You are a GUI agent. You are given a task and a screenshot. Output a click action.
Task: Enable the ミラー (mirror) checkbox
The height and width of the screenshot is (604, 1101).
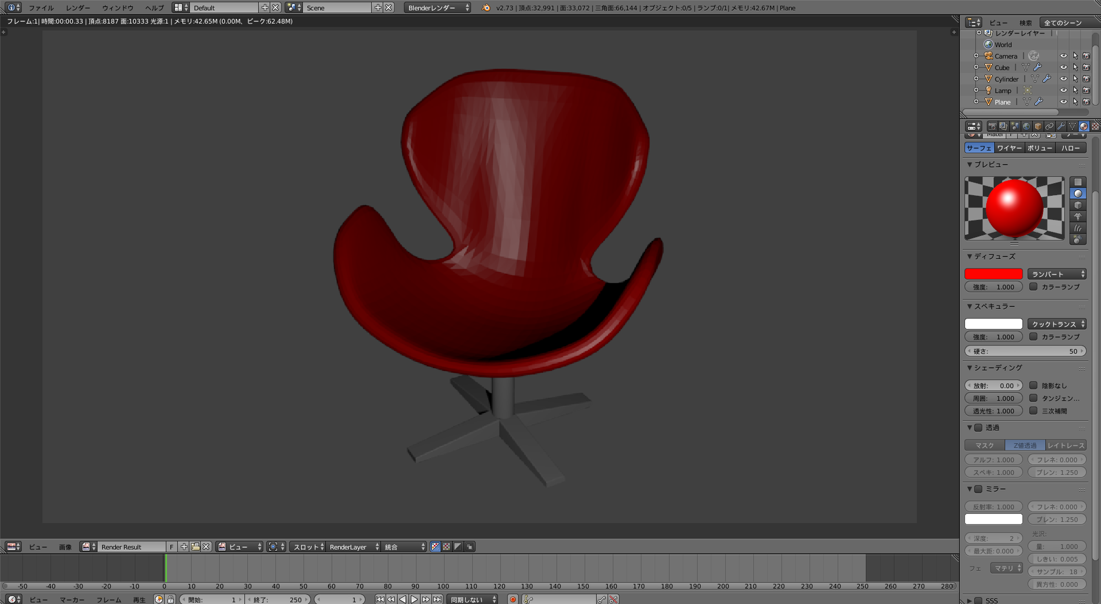coord(978,489)
